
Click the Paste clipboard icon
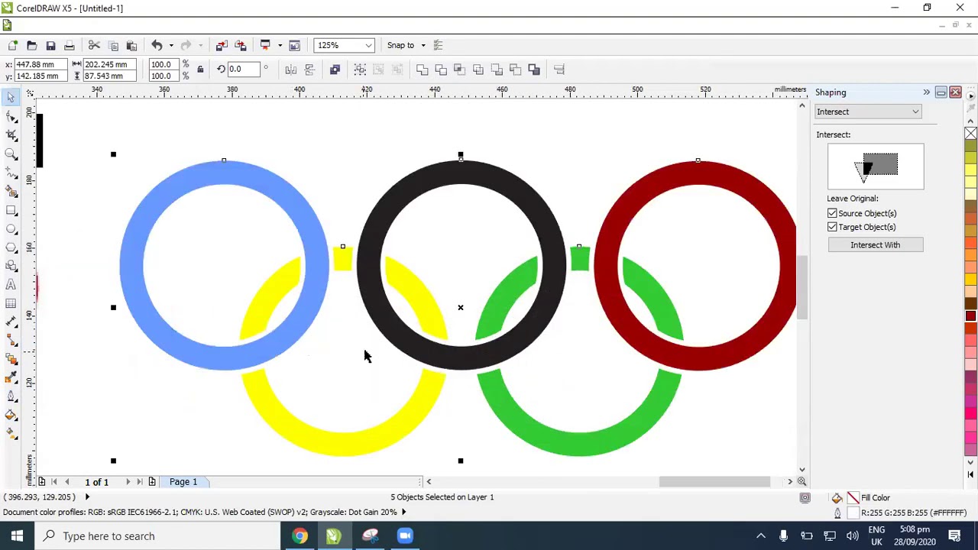point(131,45)
